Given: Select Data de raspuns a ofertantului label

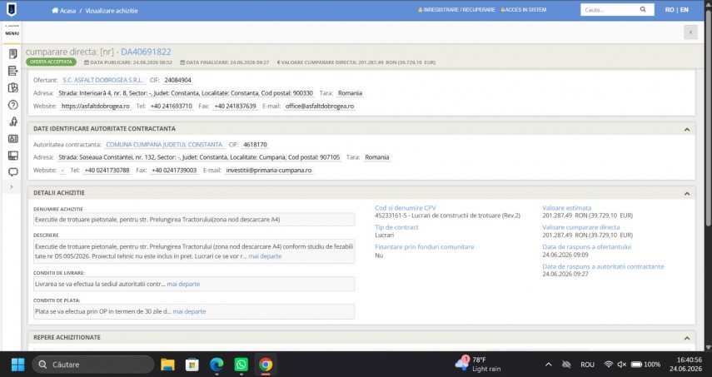Looking at the screenshot, I should 587,247.
